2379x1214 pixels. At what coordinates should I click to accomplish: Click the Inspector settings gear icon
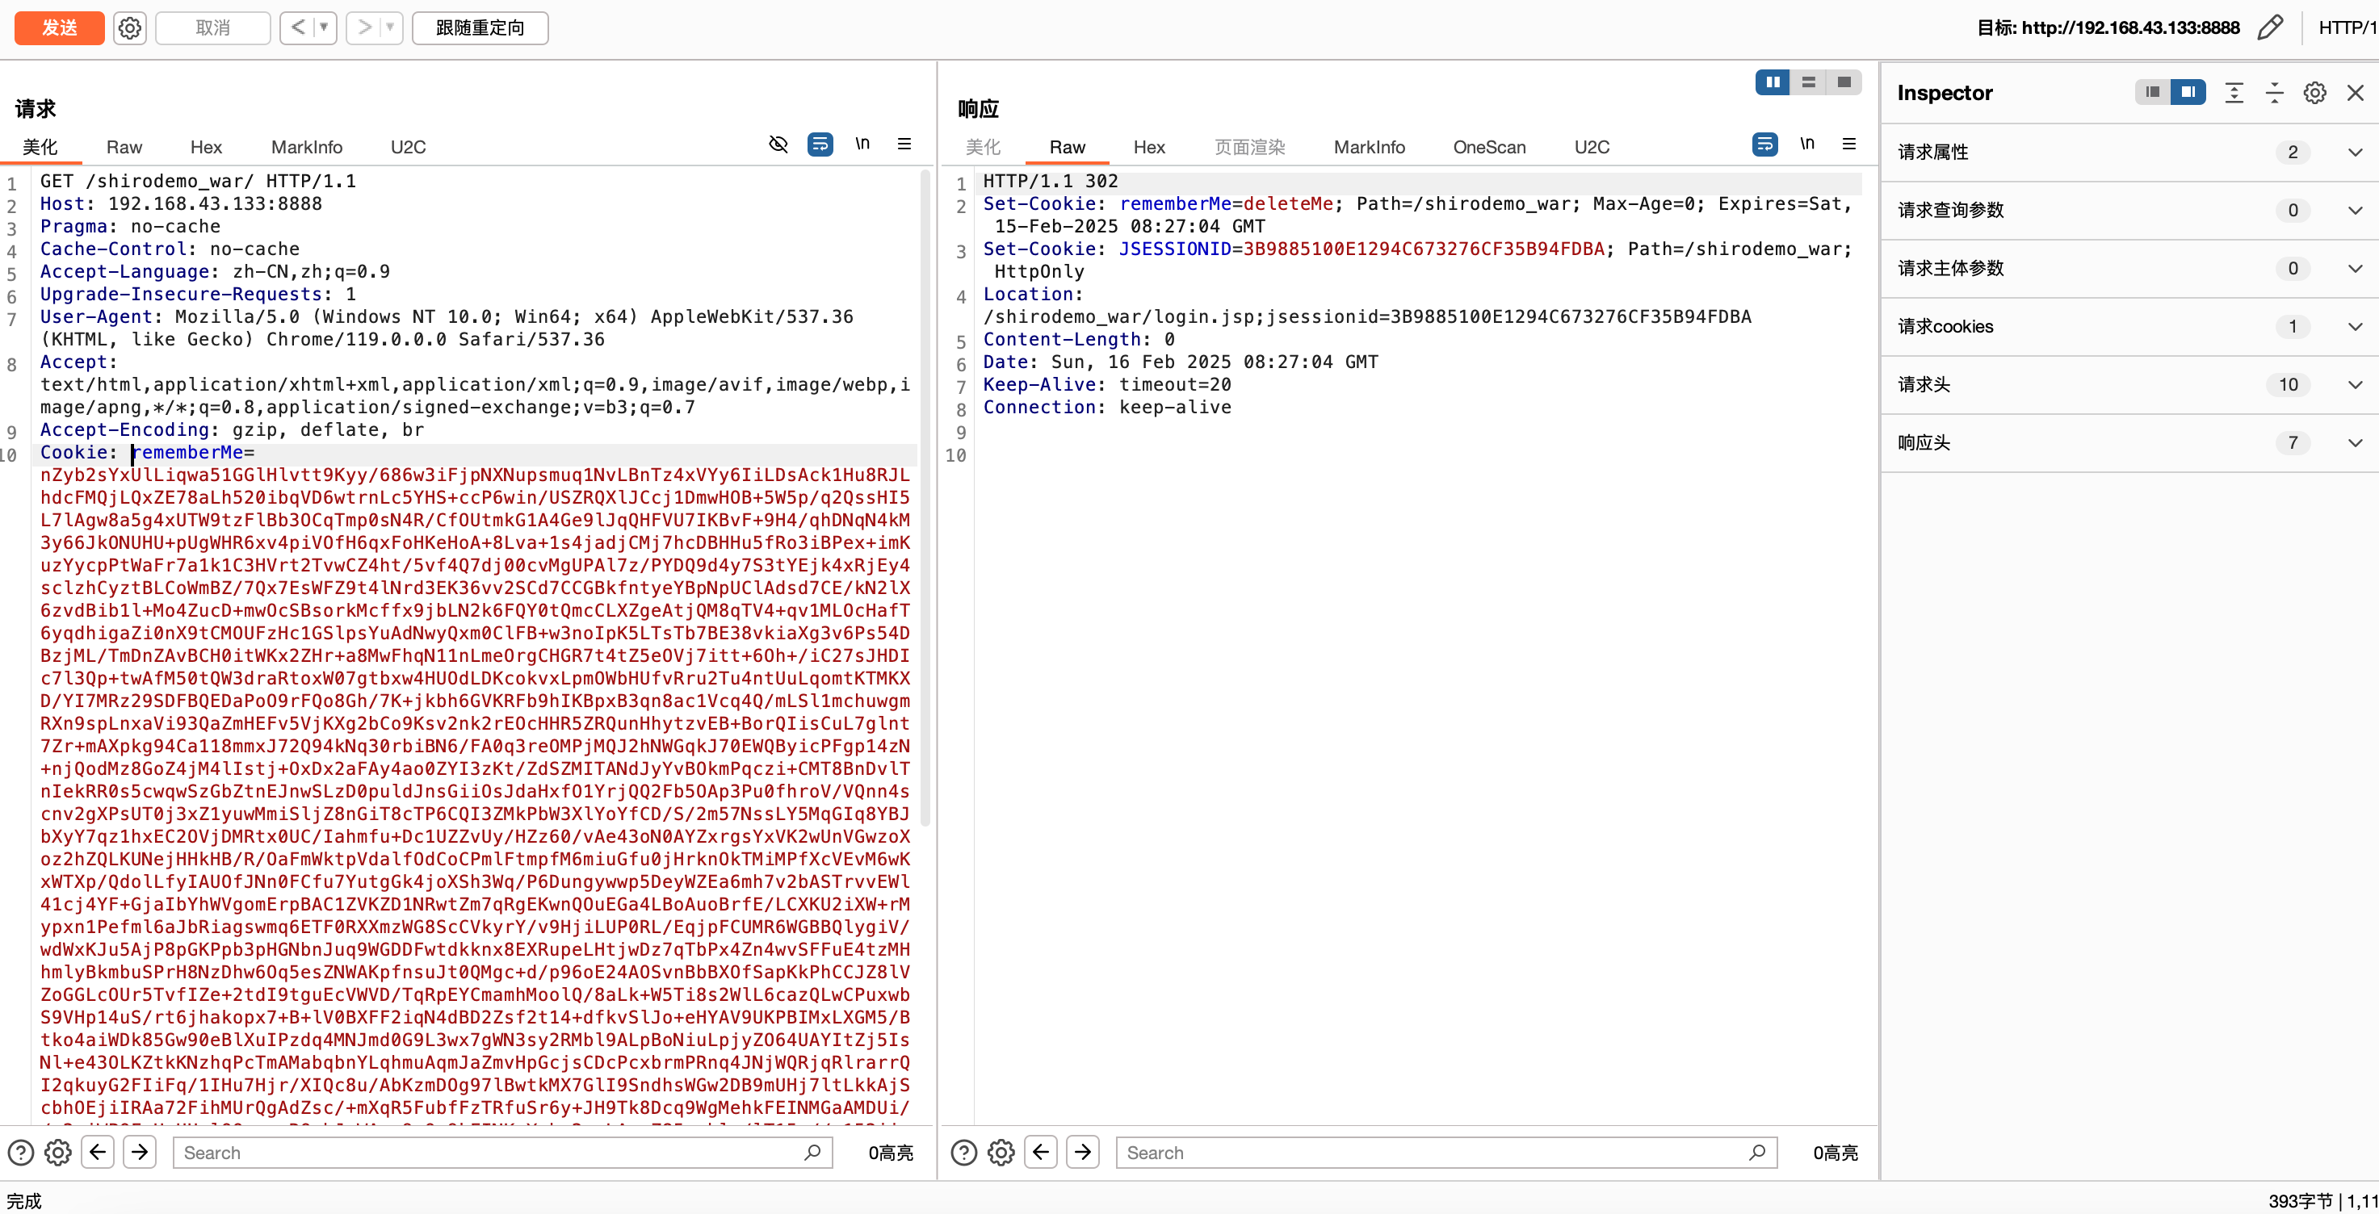point(2314,92)
